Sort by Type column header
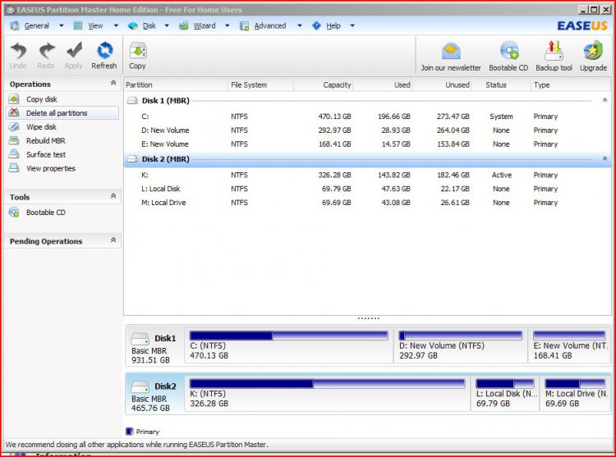 pyautogui.click(x=571, y=85)
